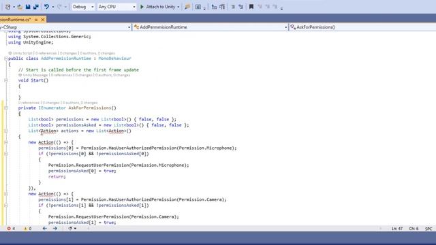This screenshot has width=436, height=245.
Task: Click the Open File folder icon
Action: tap(20, 7)
